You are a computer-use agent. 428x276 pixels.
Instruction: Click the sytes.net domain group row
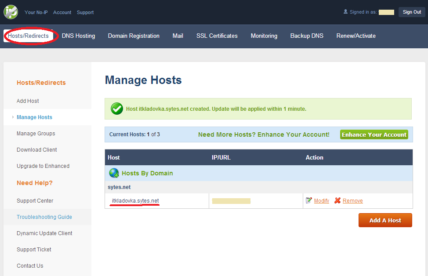(x=259, y=187)
